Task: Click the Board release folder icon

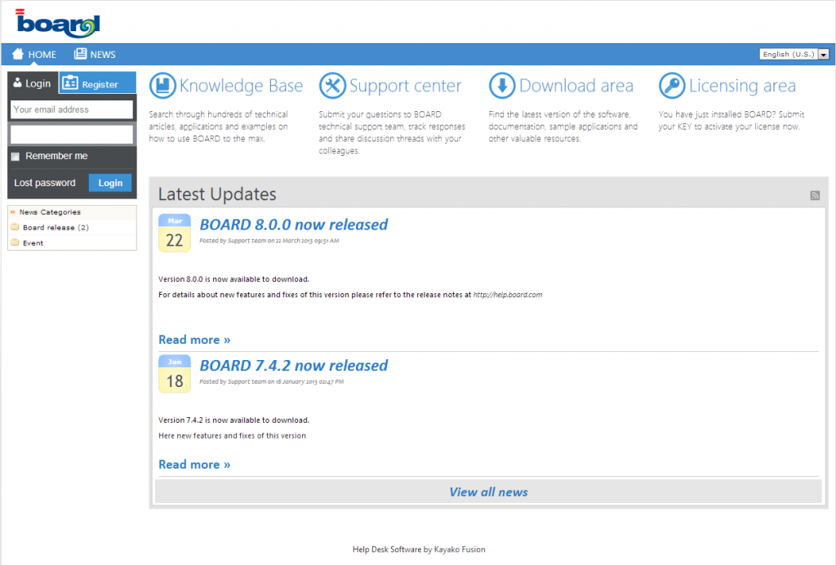Action: [15, 227]
